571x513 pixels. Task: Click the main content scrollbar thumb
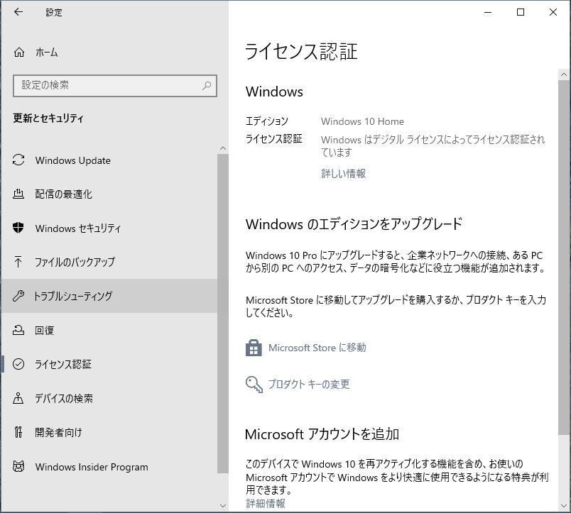[x=564, y=257]
